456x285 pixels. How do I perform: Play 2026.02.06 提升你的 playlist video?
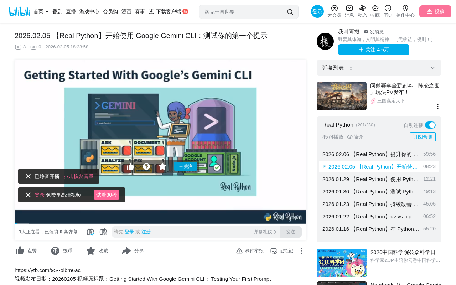379,154
